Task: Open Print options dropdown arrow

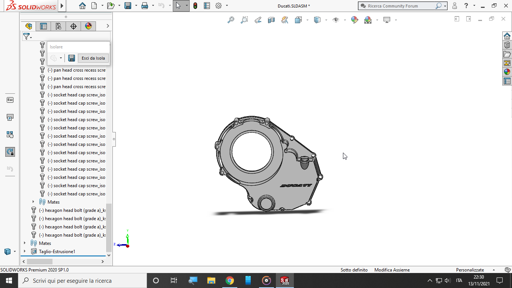Action: (153, 6)
